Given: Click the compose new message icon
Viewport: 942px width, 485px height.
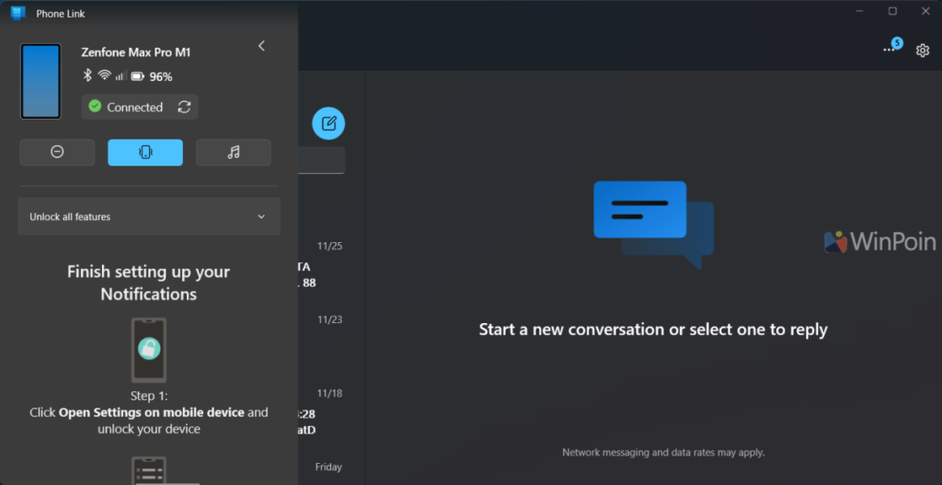Looking at the screenshot, I should click(328, 123).
